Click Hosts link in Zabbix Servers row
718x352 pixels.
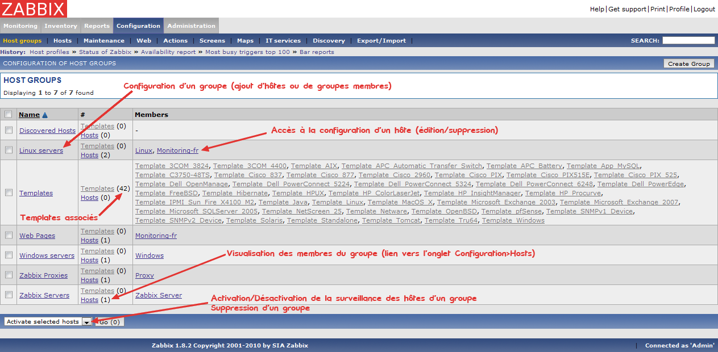tap(89, 300)
